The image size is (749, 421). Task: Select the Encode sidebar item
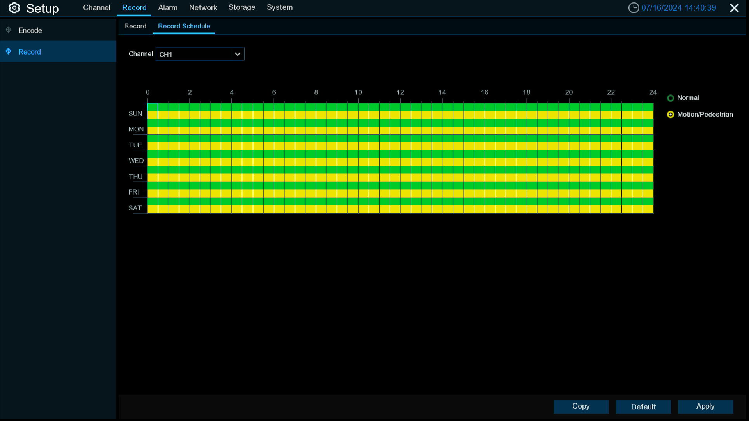point(30,30)
